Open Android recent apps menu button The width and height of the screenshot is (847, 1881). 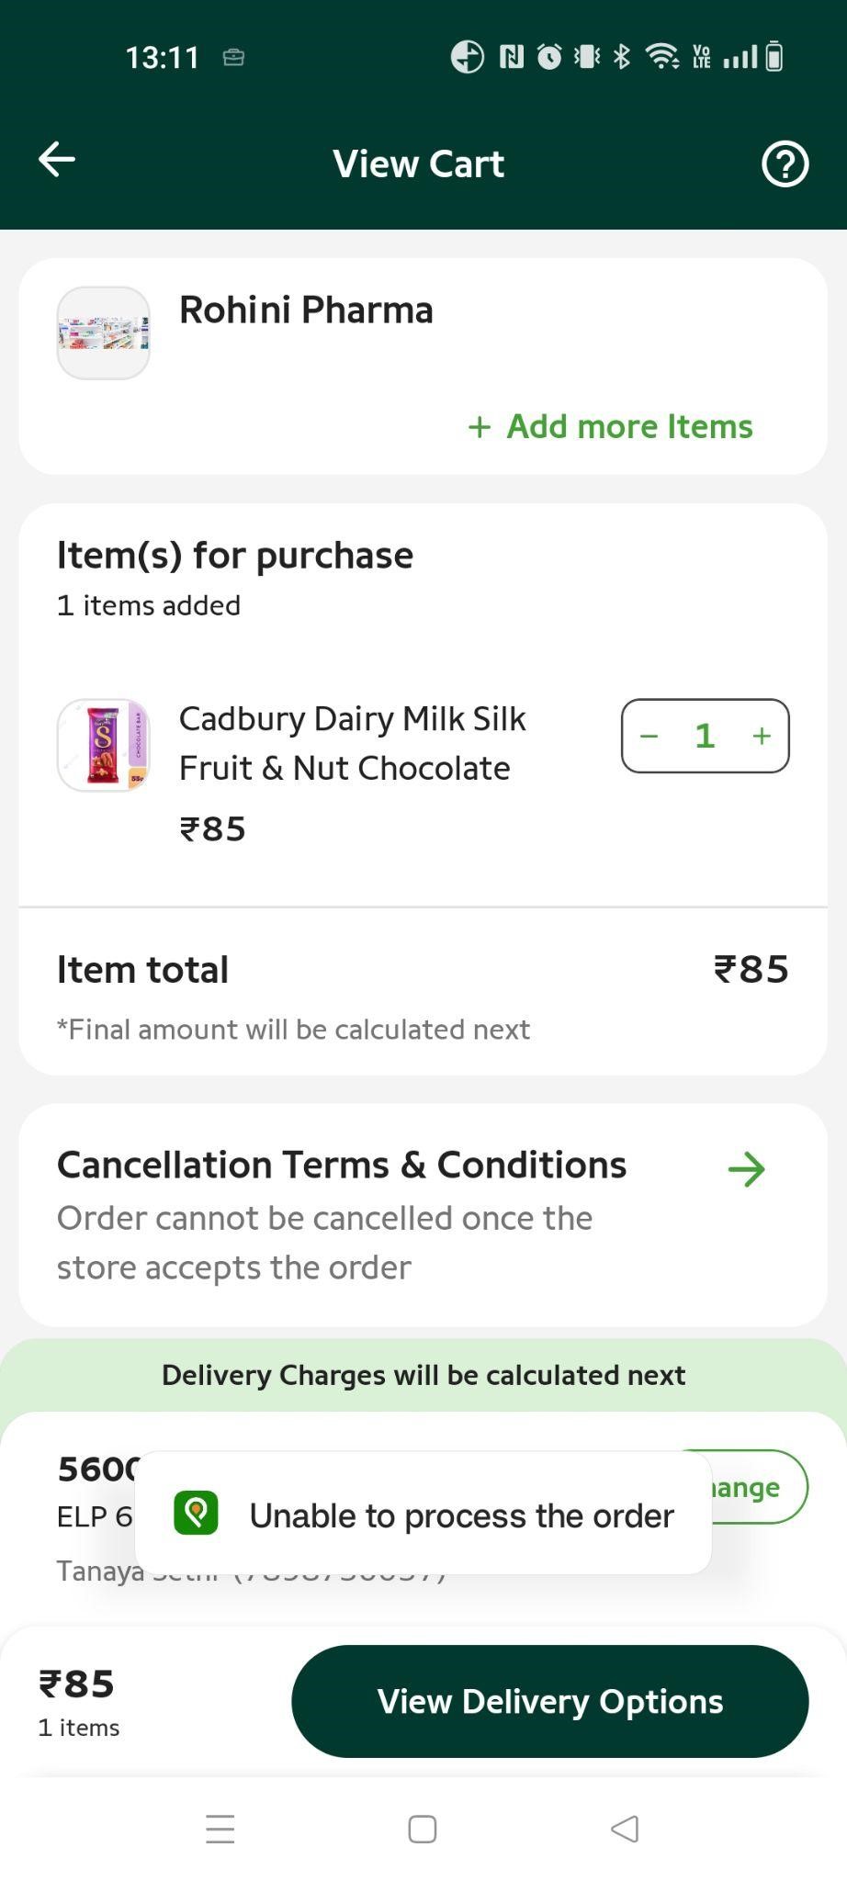point(220,1829)
